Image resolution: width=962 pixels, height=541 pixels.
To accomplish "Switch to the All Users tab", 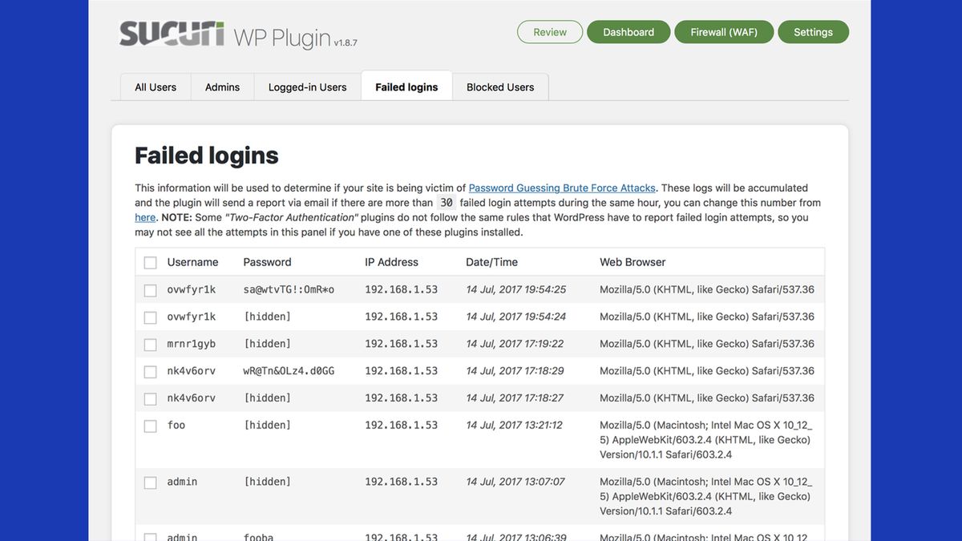I will (x=155, y=87).
